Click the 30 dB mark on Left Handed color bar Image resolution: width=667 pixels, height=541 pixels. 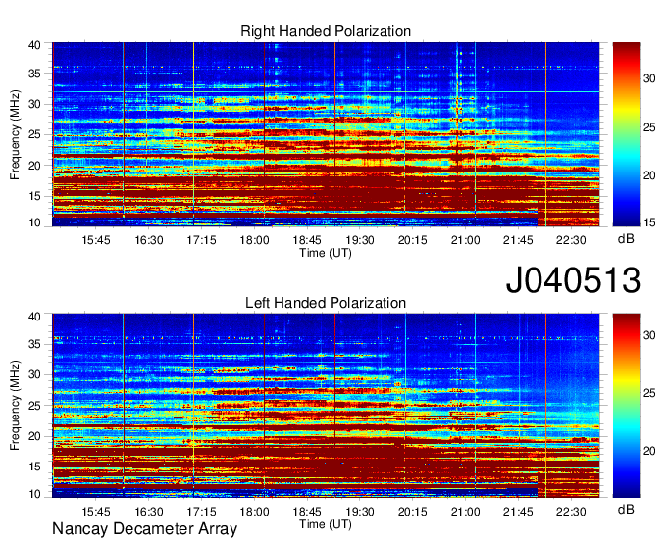(x=649, y=335)
